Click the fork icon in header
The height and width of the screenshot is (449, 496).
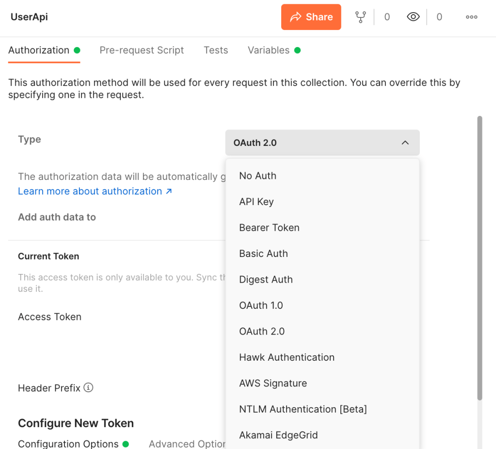tap(360, 17)
